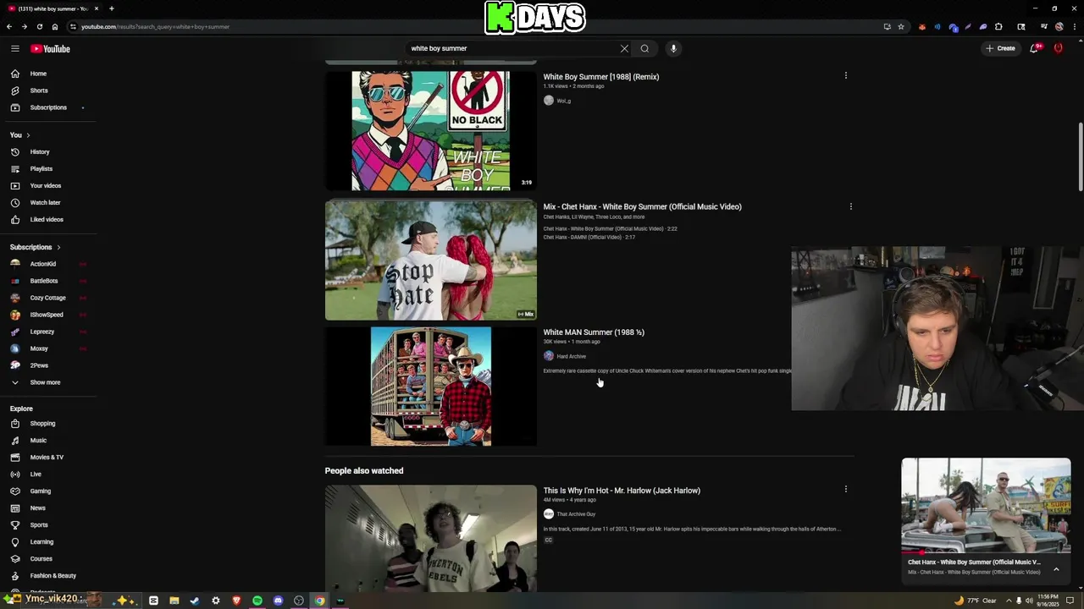Go to YouTube home via logo
This screenshot has width=1084, height=609.
coord(51,48)
